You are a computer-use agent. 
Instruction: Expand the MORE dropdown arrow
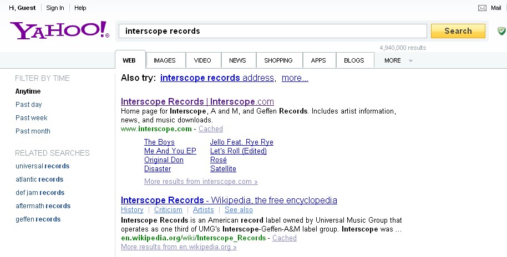click(x=410, y=61)
